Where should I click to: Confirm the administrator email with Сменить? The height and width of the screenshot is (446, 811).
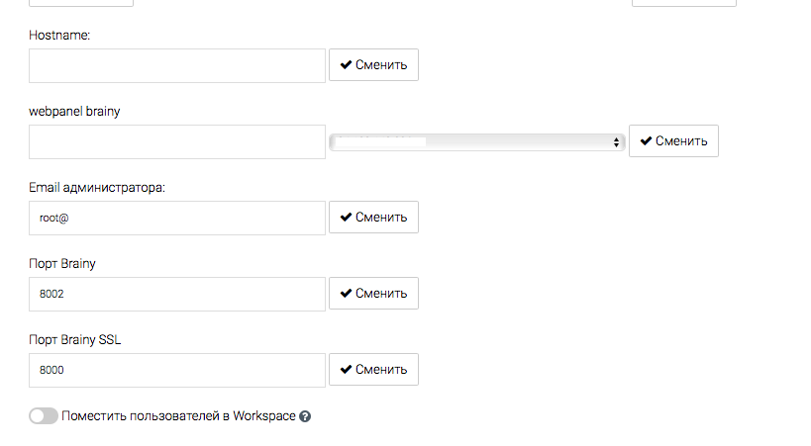[373, 218]
